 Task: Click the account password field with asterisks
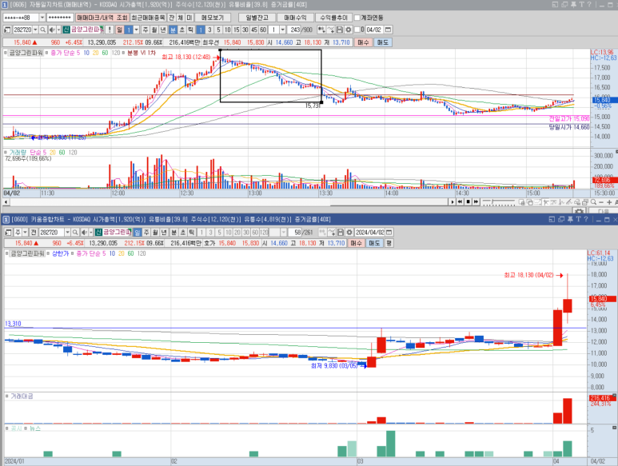click(60, 18)
